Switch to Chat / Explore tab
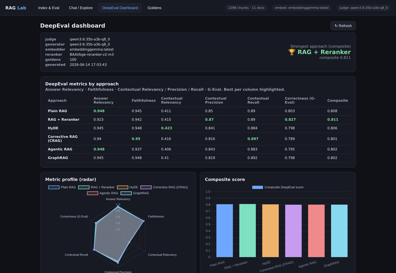 coord(81,8)
